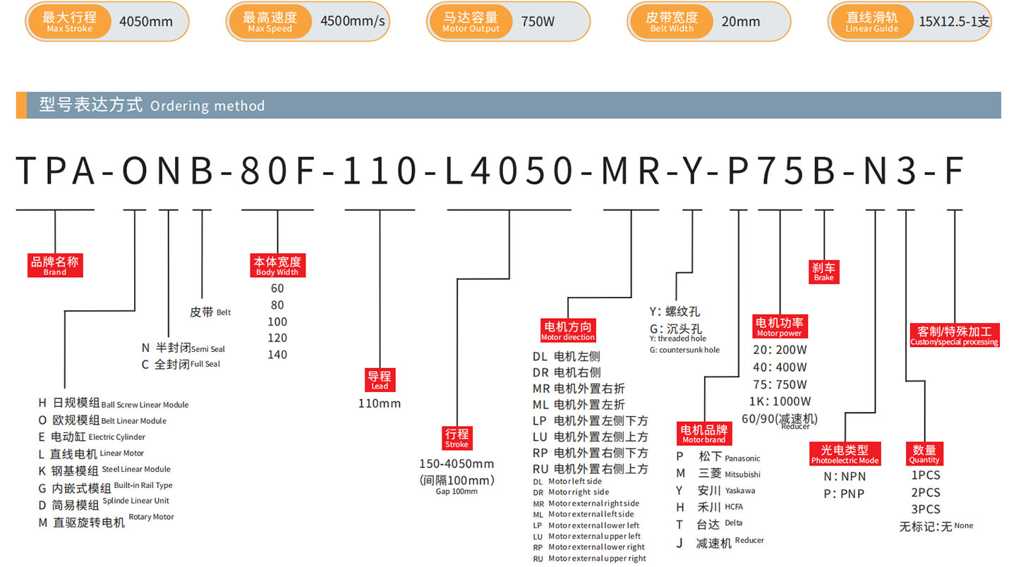Select the Motor Output orange label
The height and width of the screenshot is (567, 1016).
[471, 22]
